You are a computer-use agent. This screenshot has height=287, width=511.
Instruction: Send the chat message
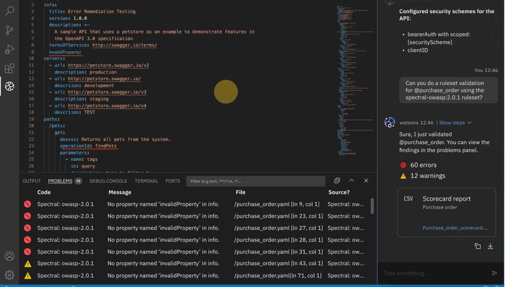494,273
